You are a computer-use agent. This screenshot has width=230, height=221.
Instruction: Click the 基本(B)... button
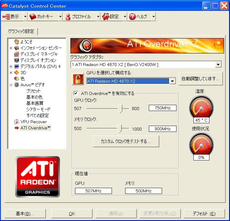tap(25, 214)
